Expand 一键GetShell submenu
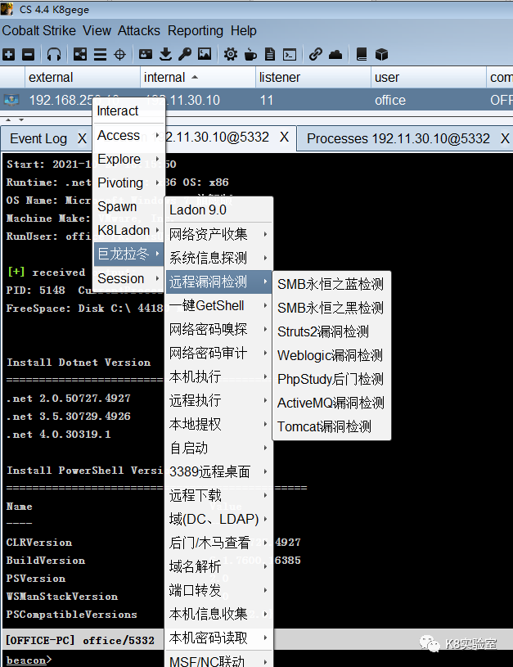 (x=218, y=305)
